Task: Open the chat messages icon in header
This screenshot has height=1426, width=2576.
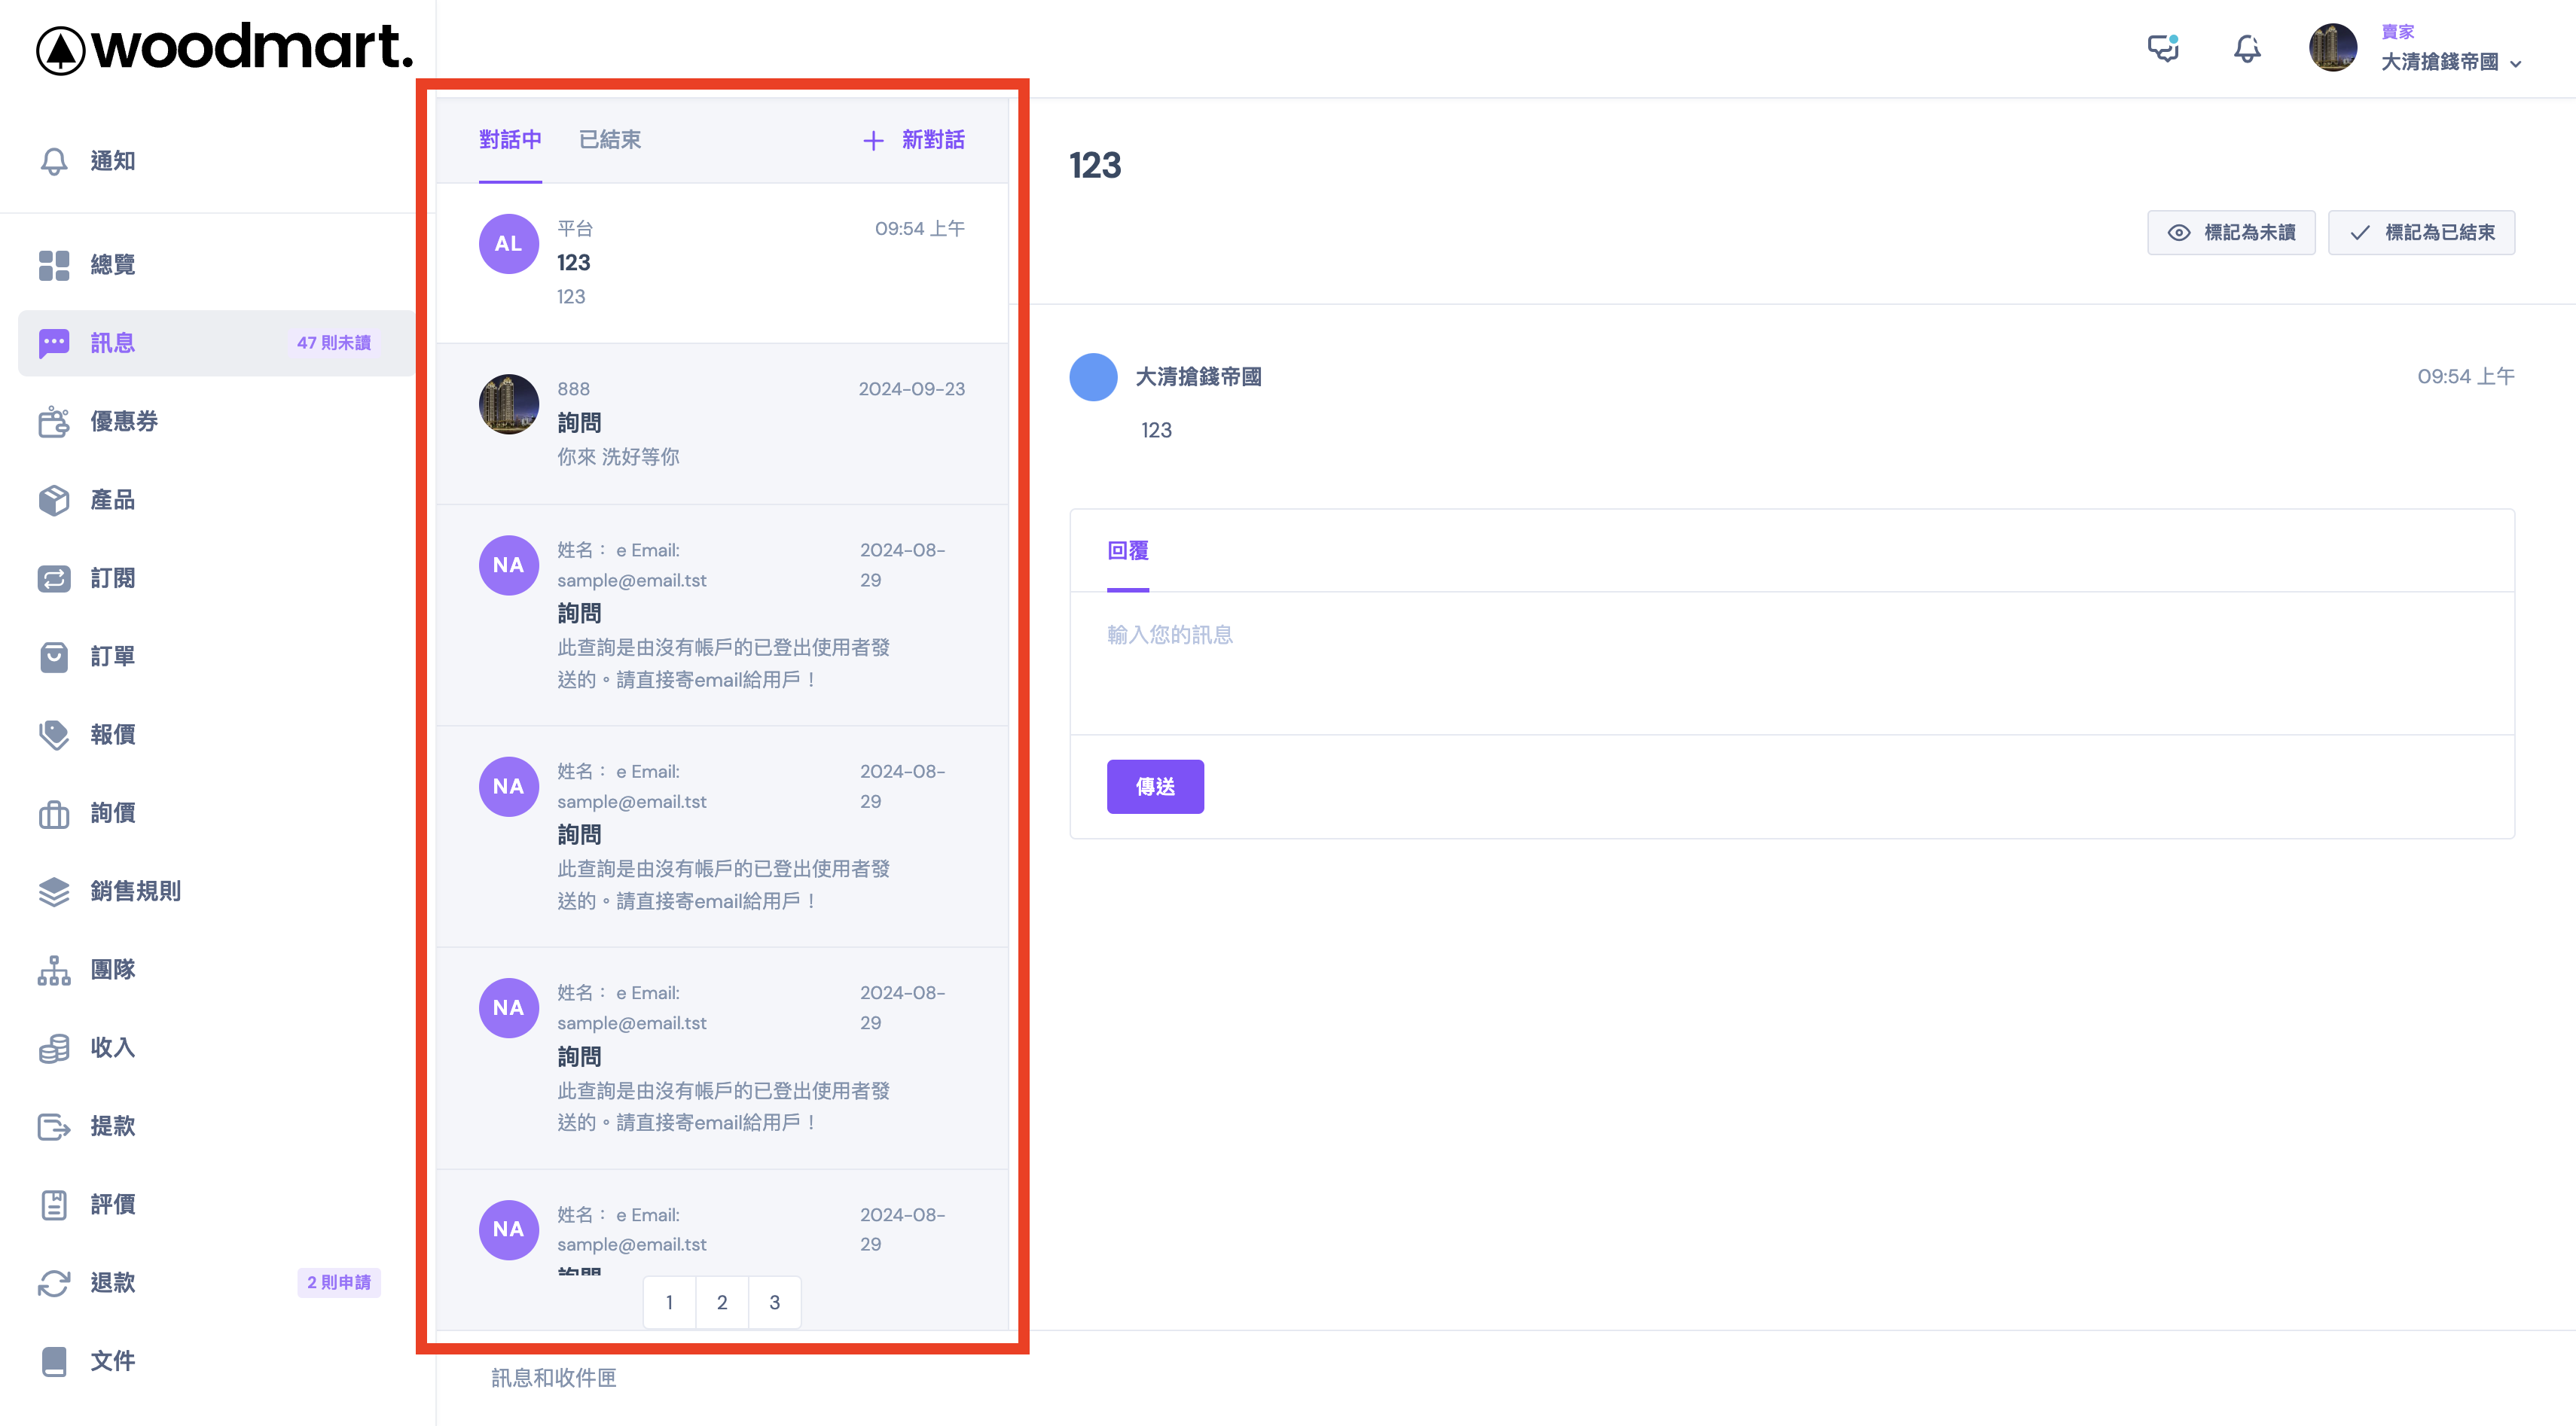Action: tap(2163, 48)
